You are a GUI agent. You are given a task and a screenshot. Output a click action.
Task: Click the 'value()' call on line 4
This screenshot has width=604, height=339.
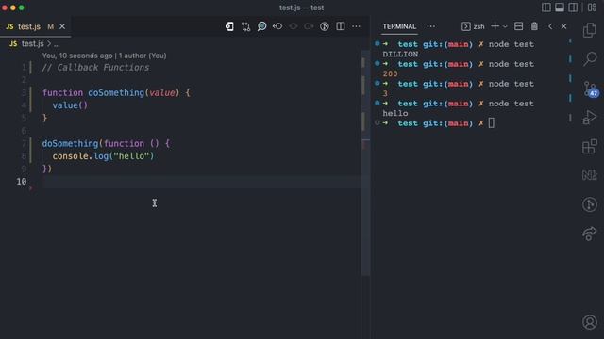(70, 105)
